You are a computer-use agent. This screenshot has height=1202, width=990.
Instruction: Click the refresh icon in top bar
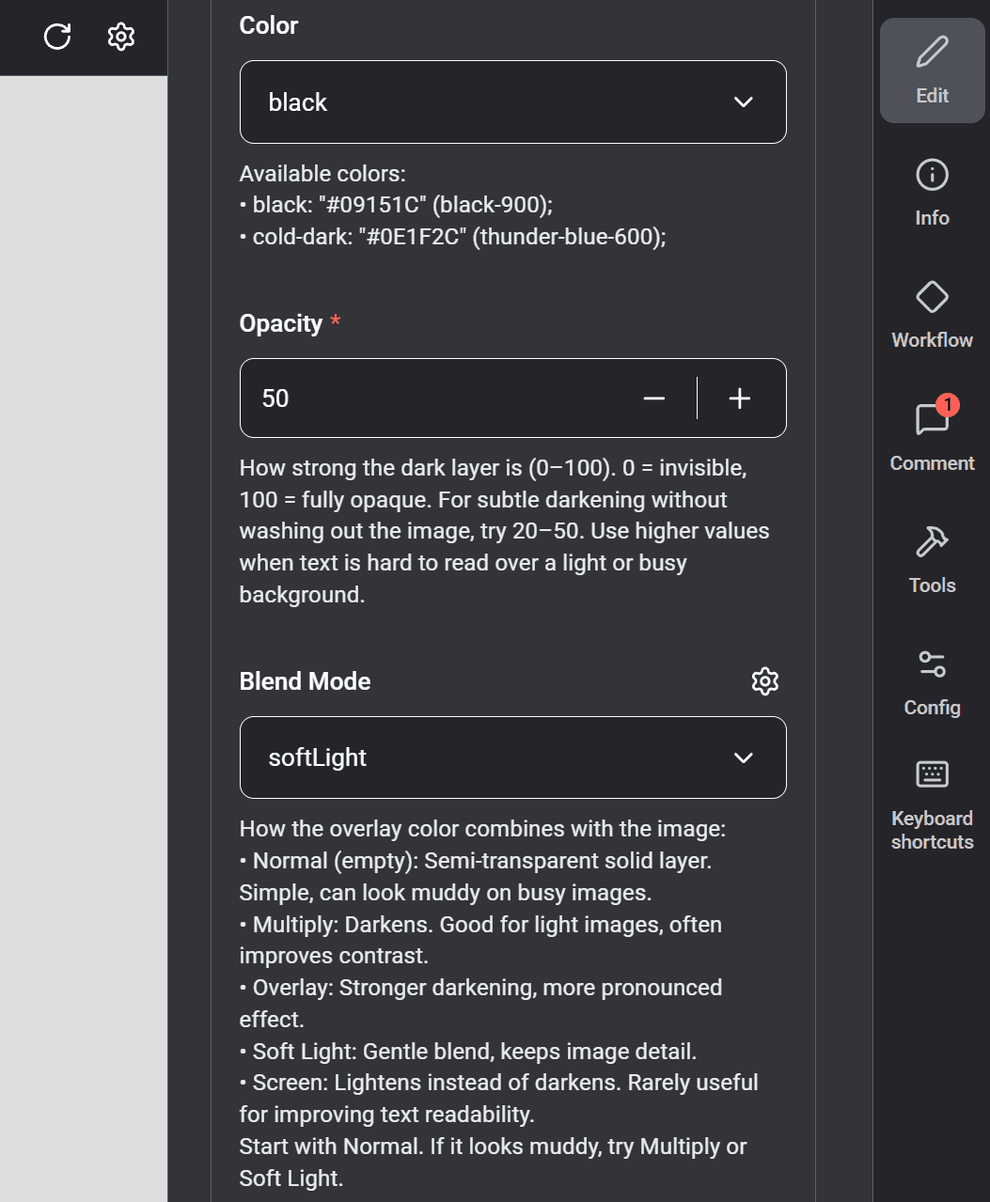click(x=57, y=37)
